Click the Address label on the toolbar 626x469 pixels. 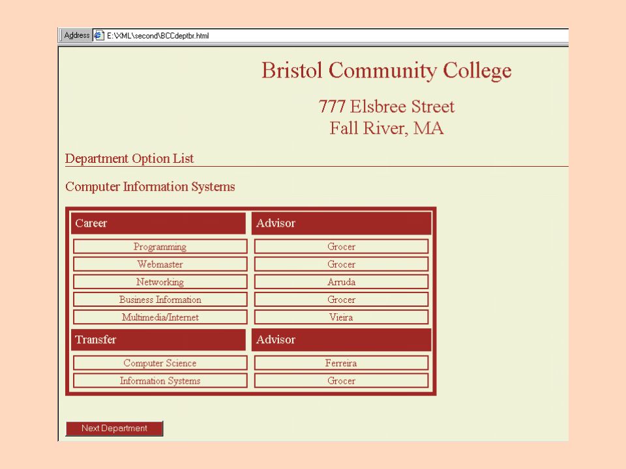[77, 35]
